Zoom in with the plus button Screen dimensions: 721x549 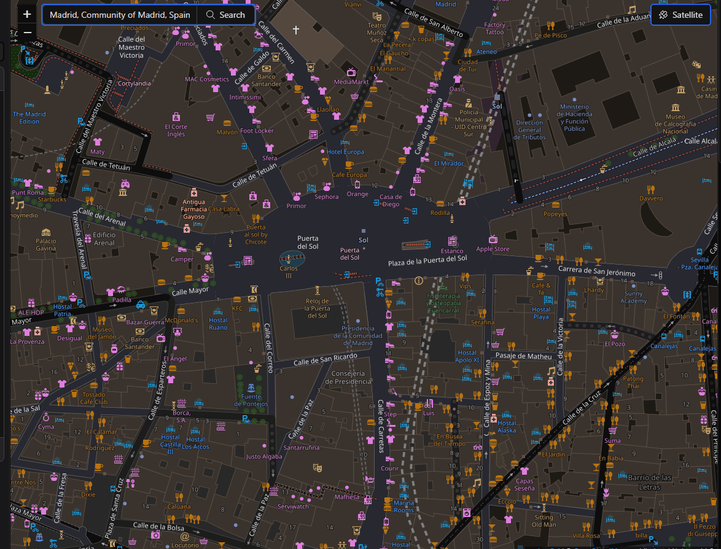pyautogui.click(x=27, y=14)
